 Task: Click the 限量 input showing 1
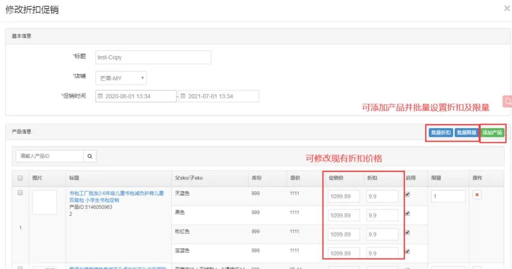(x=448, y=196)
